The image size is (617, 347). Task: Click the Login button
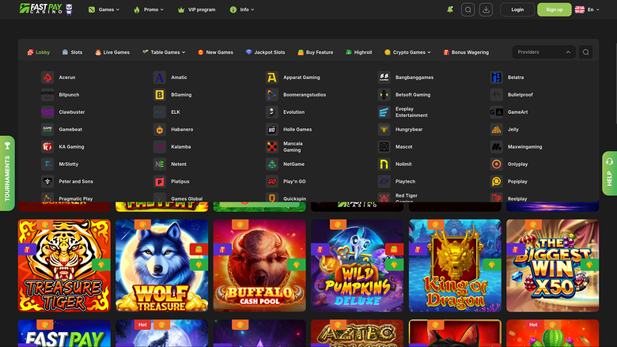point(517,9)
